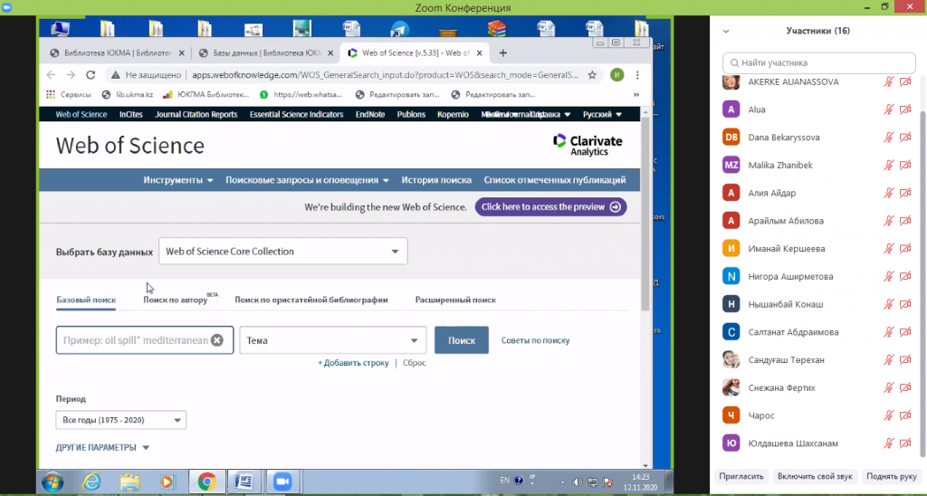Toggle microphone icon for Malika Zhanibek
The image size is (927, 496).
point(889,165)
